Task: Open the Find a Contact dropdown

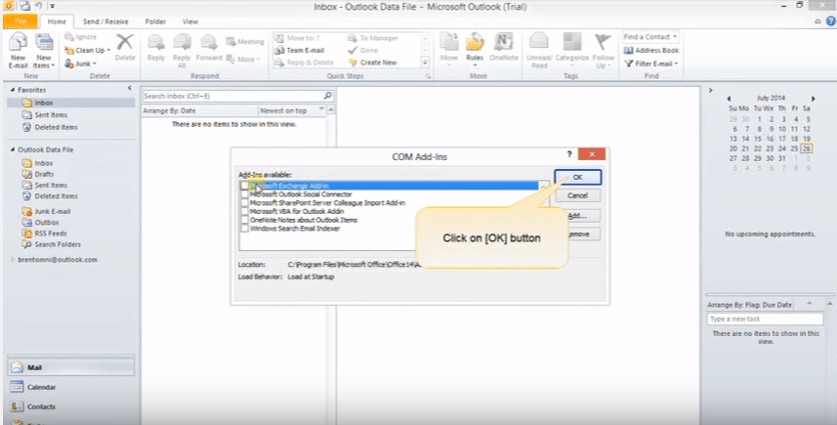Action: [x=650, y=37]
